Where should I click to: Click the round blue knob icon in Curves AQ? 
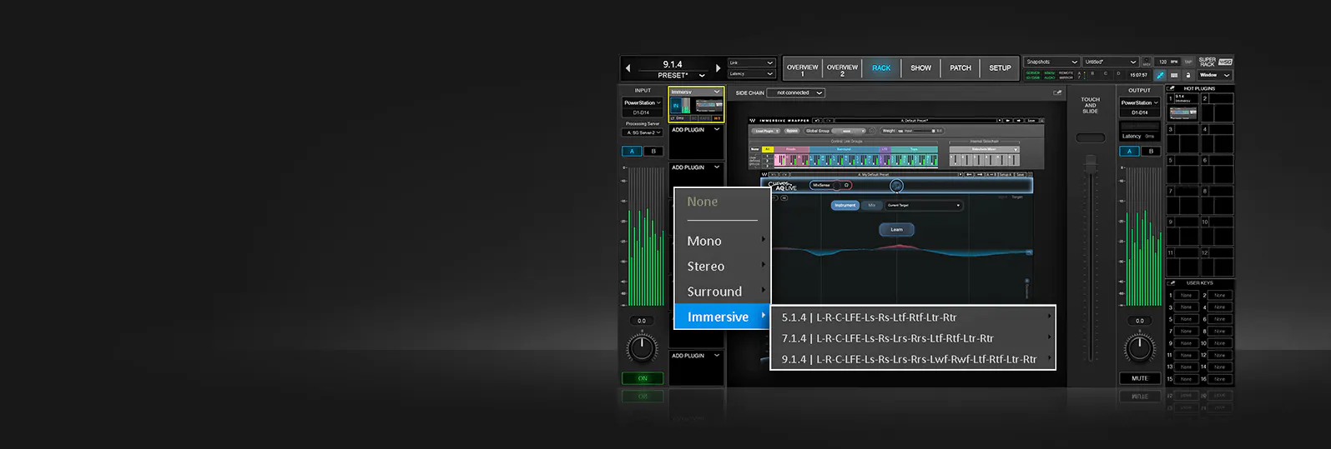click(896, 186)
